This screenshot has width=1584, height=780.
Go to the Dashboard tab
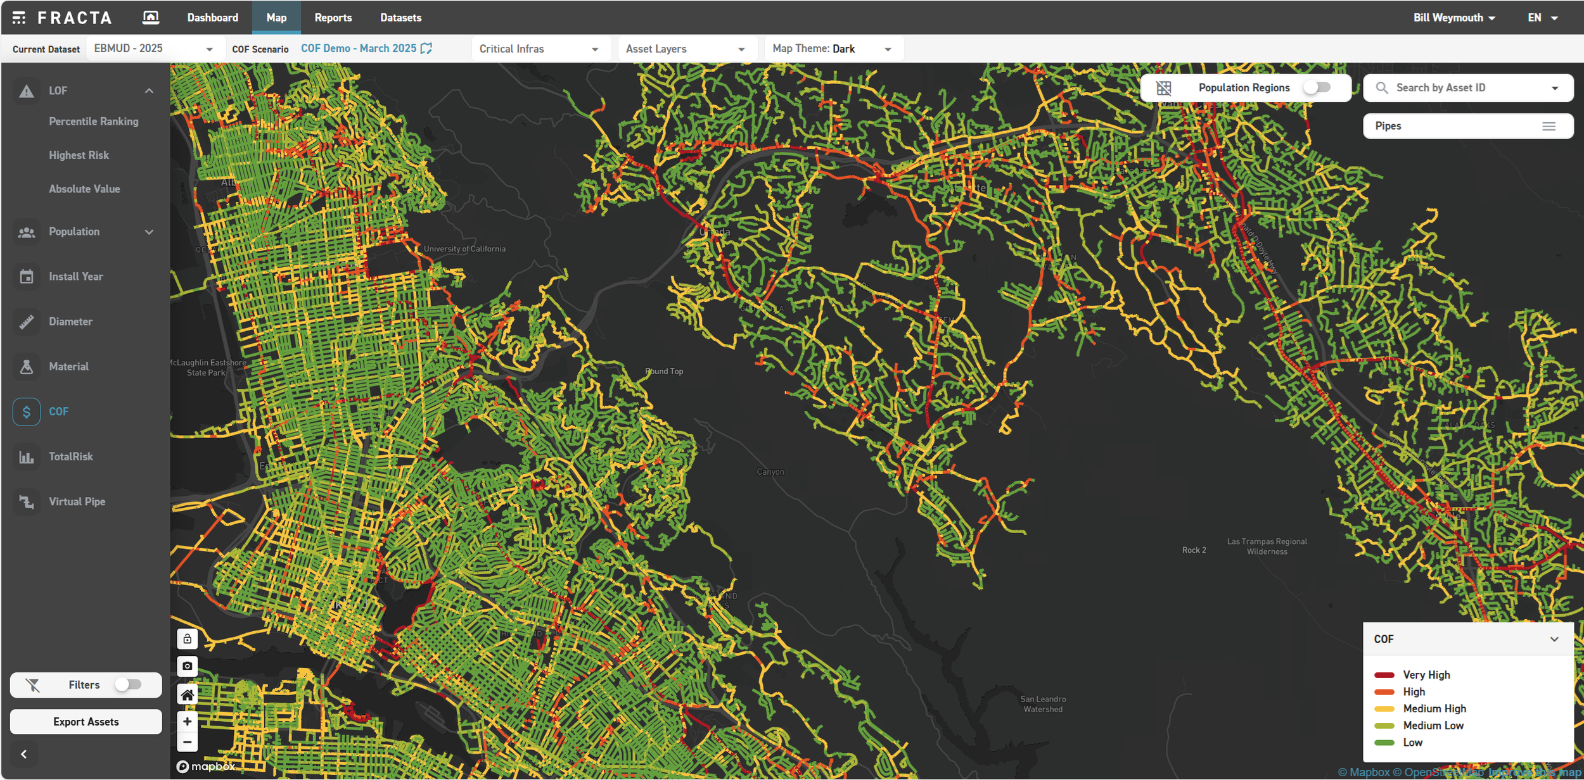[213, 18]
